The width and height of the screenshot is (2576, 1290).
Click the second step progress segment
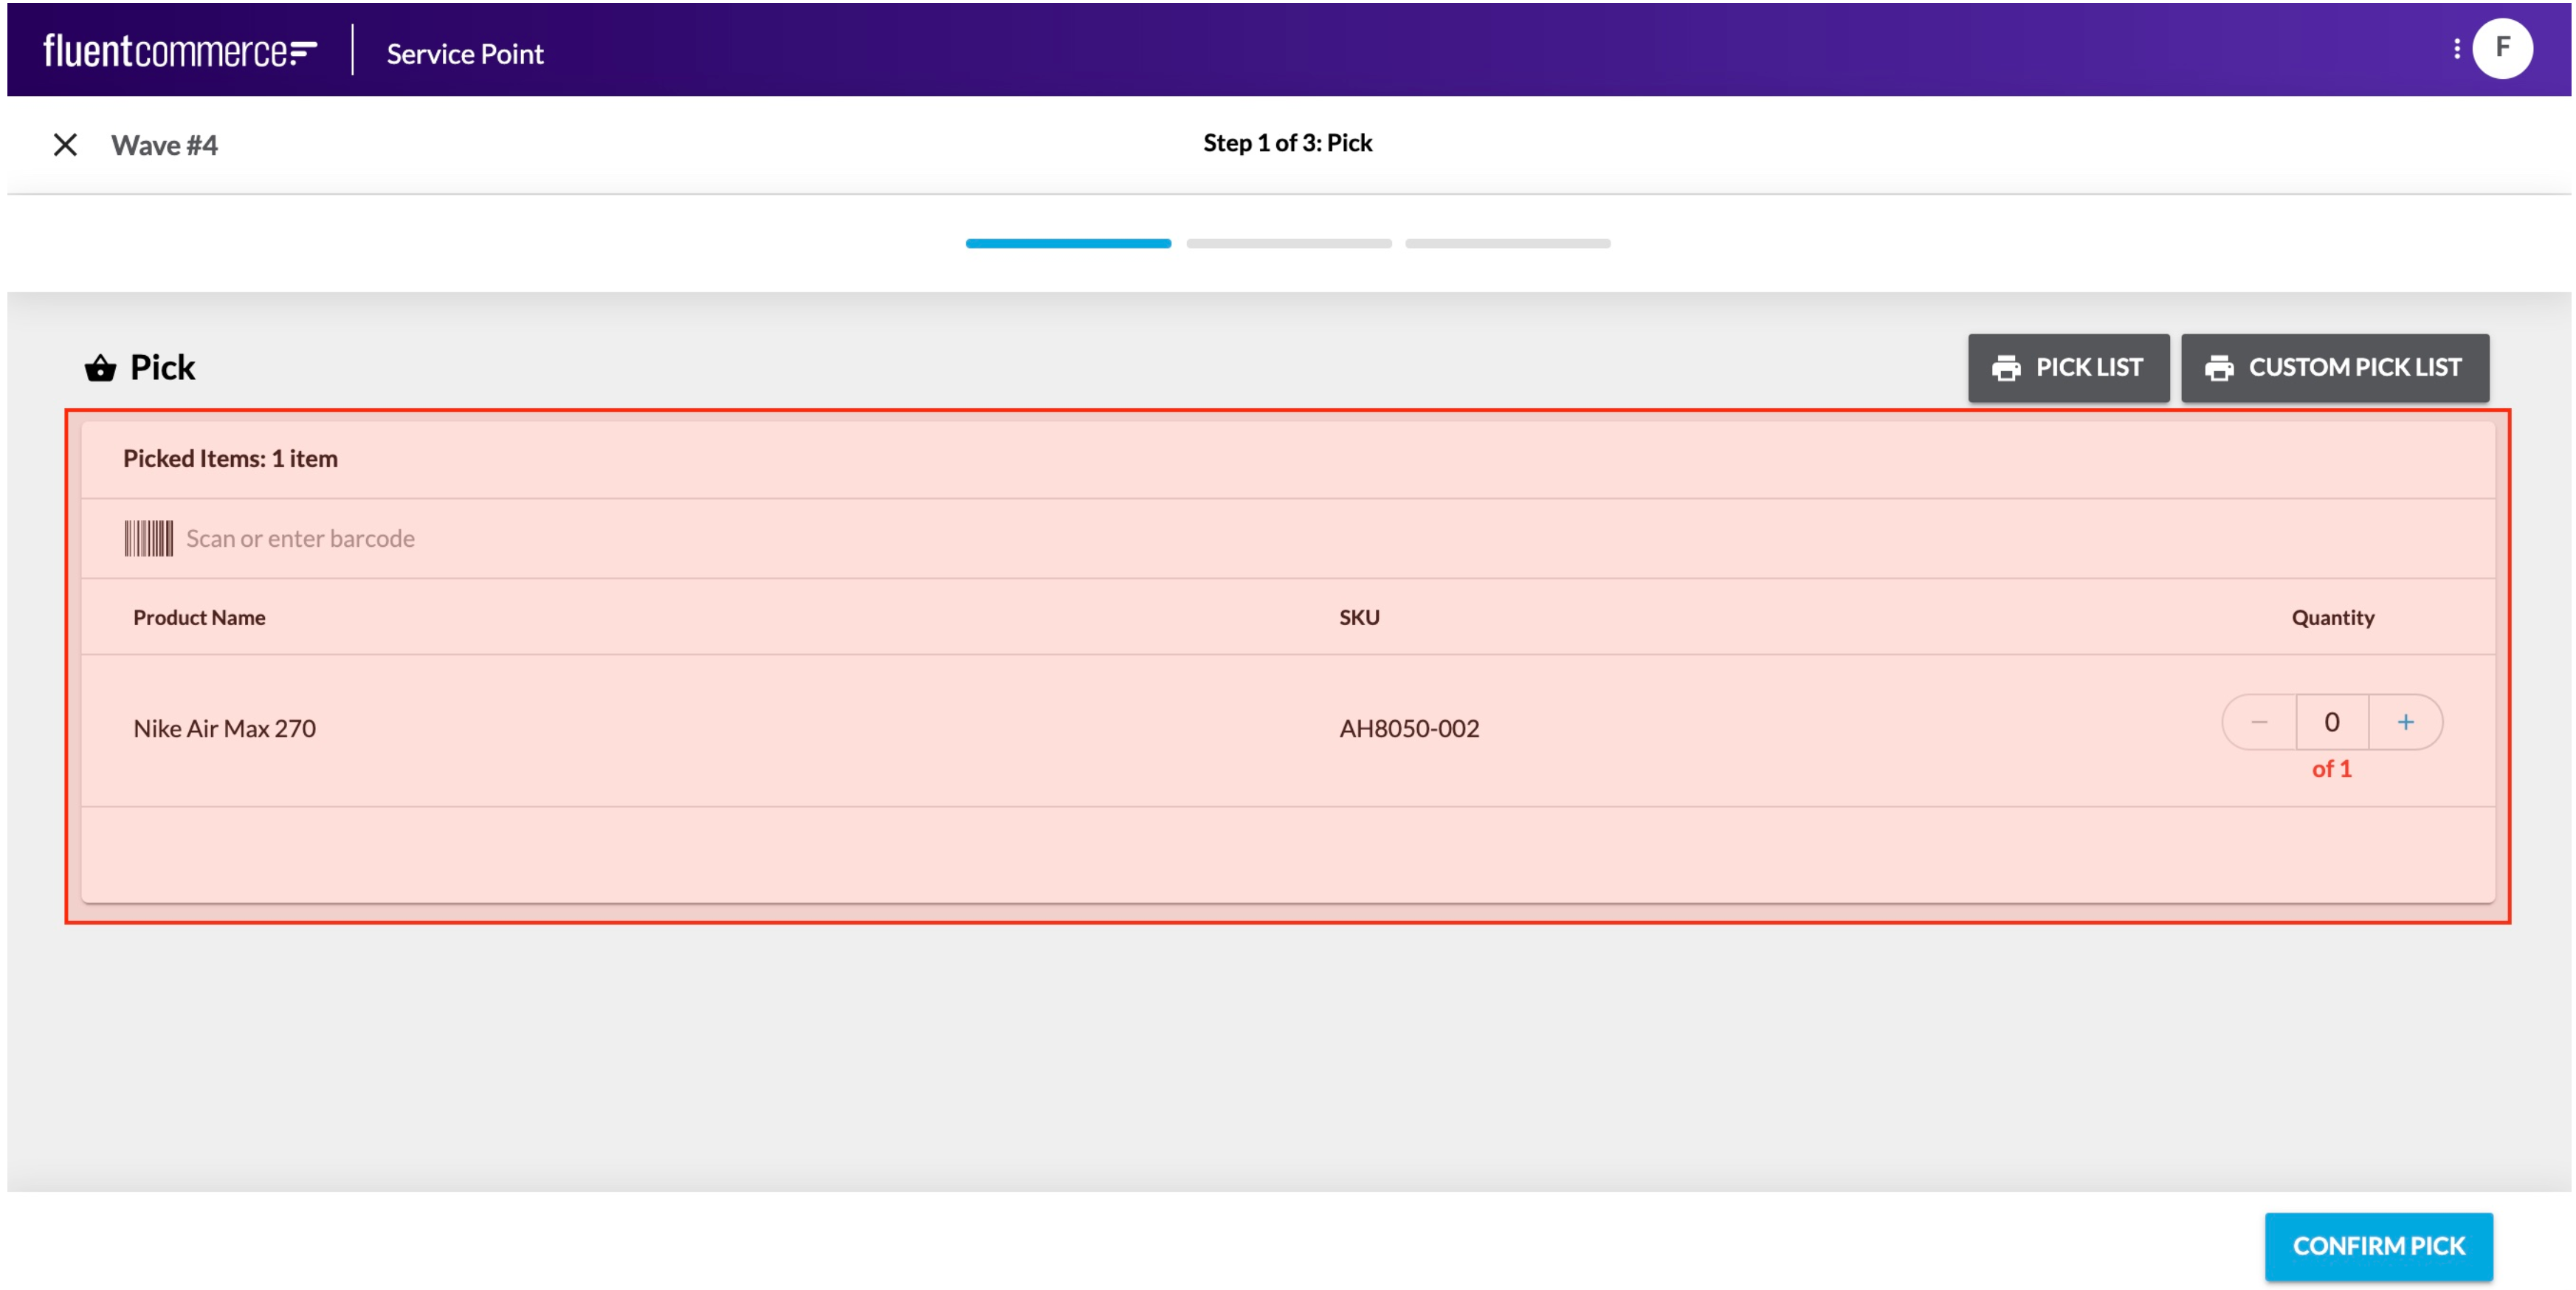tap(1288, 242)
